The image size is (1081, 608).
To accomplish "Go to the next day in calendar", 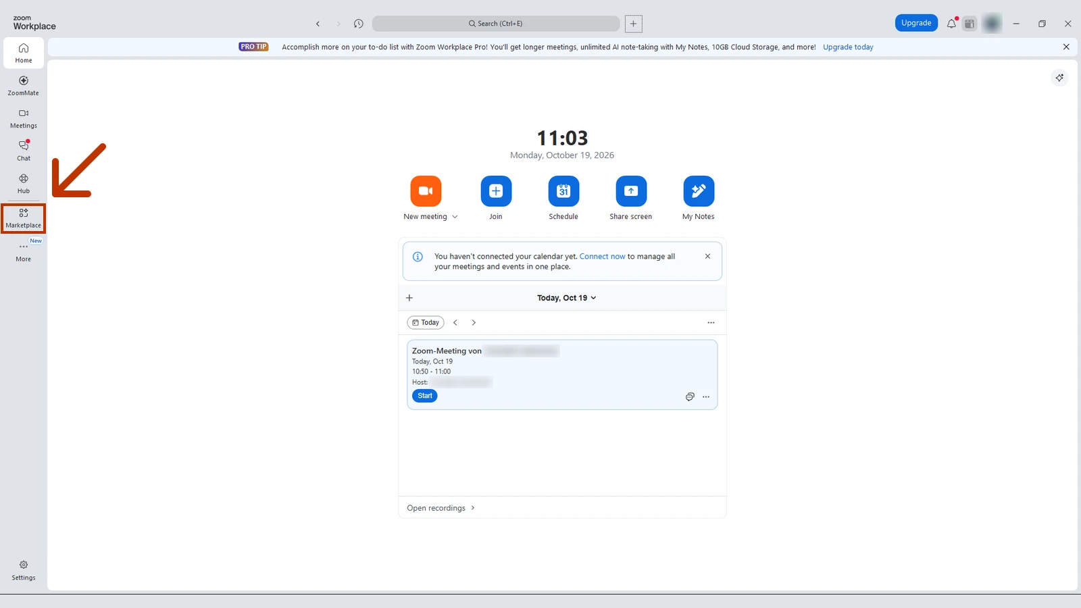I will point(474,323).
